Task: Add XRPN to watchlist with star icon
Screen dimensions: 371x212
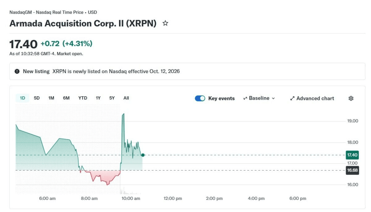Action: (x=165, y=23)
